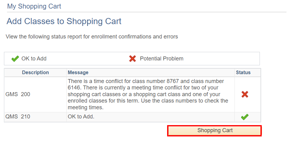Click the Description column header
Screen dimensions: 292x141
[35, 73]
